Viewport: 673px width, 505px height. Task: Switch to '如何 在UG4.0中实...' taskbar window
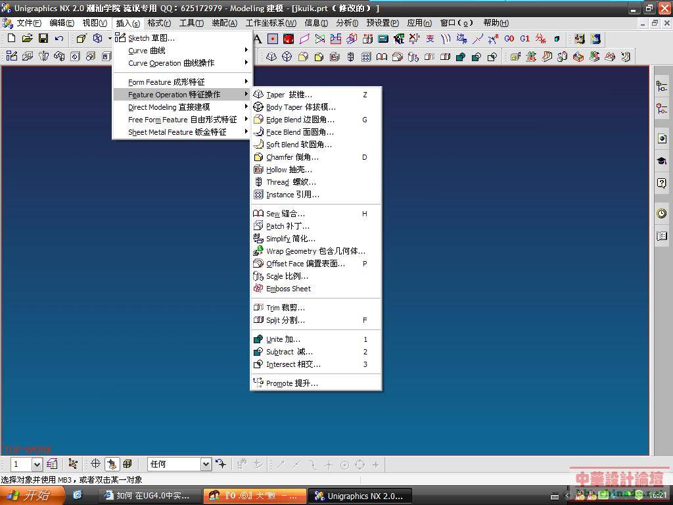click(x=151, y=496)
